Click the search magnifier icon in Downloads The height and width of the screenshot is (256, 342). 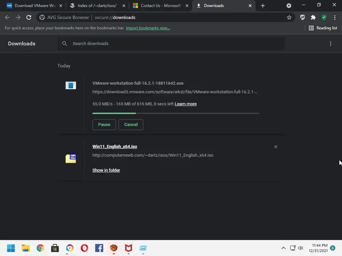[x=64, y=44]
